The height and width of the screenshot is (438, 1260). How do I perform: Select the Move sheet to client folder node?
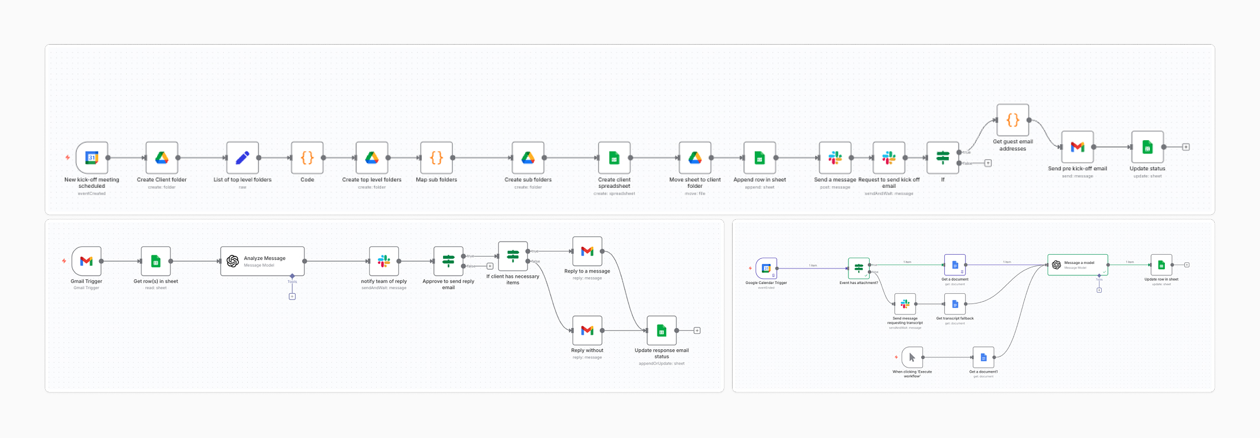click(x=695, y=158)
